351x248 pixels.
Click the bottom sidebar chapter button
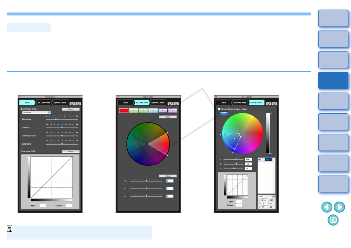[333, 184]
